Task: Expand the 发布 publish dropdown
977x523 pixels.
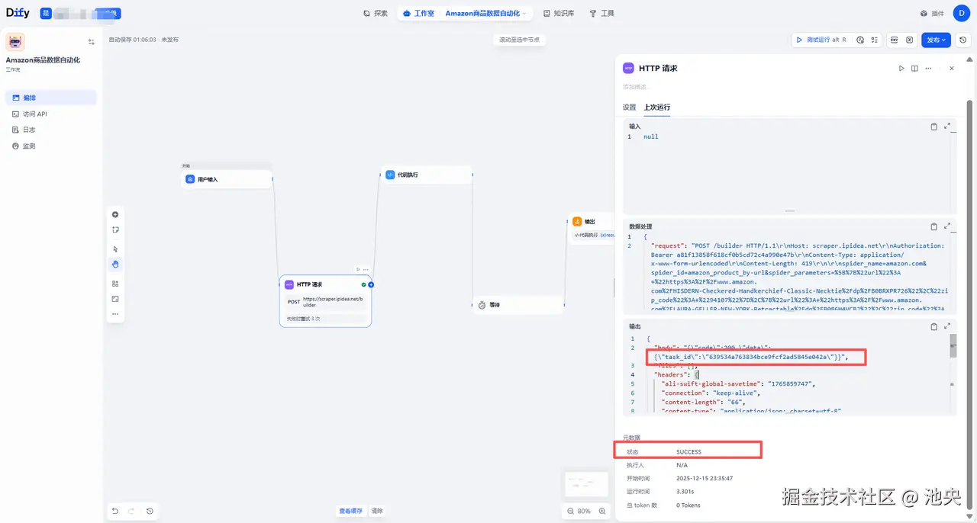Action: [x=937, y=40]
